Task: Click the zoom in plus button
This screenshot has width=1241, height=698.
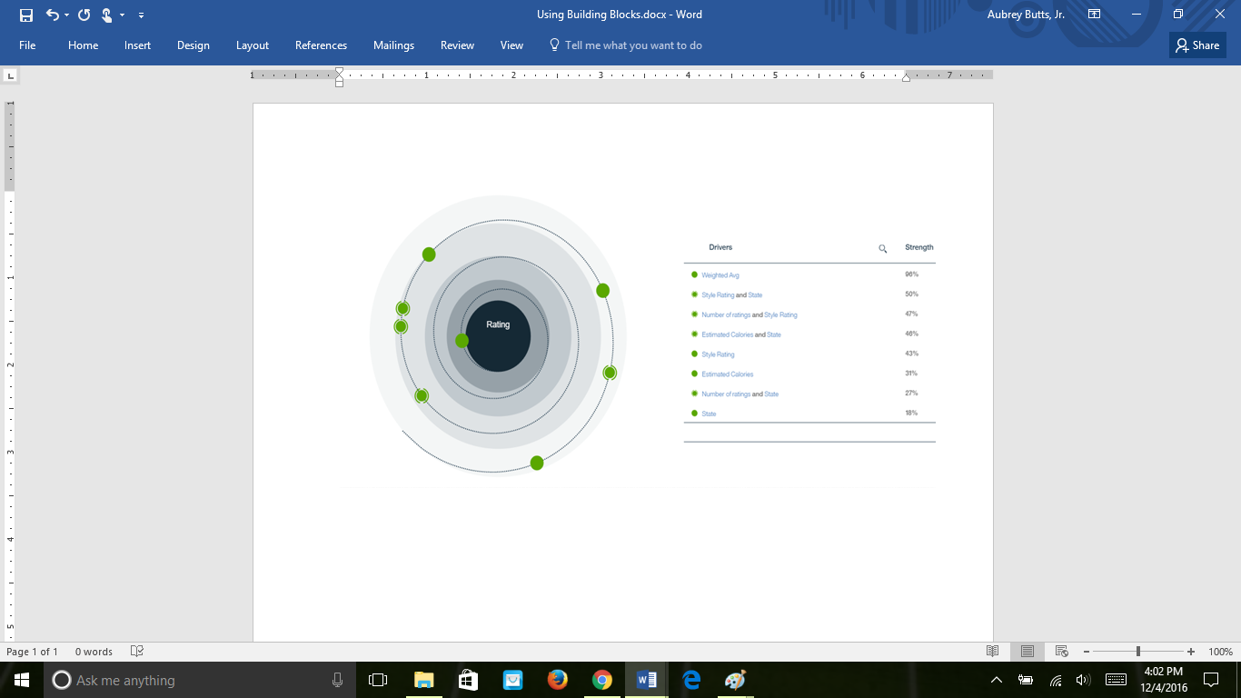Action: tap(1191, 652)
